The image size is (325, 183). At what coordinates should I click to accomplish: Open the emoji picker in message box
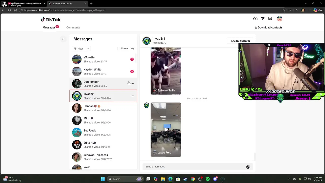(x=248, y=167)
